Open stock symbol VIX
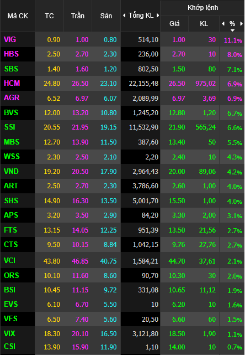Viewport: 245px width, 355px height. [x=10, y=333]
